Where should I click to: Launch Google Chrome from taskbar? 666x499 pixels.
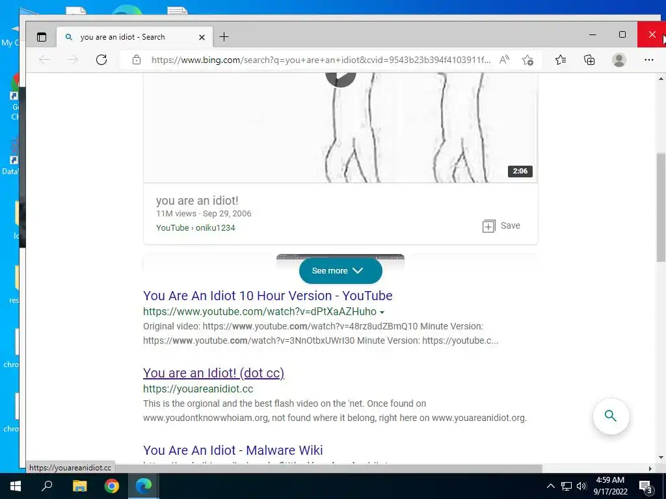(x=112, y=486)
